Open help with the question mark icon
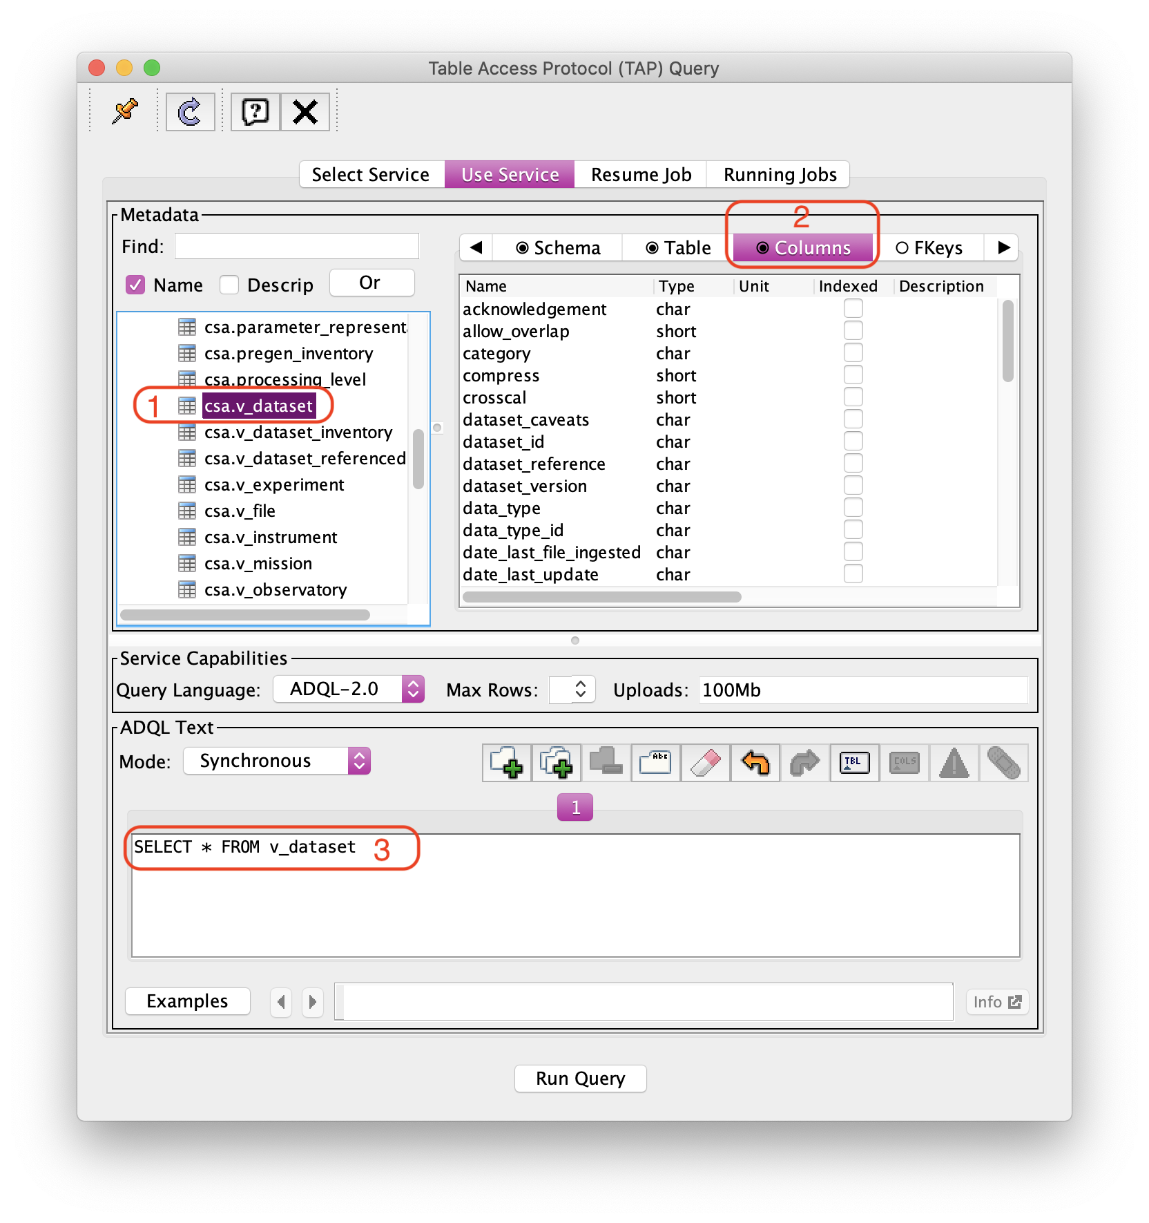 pos(255,111)
